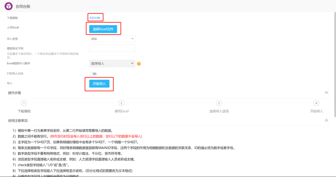Click the 导入类型 field label
336x177 pixels.
coord(12,39)
